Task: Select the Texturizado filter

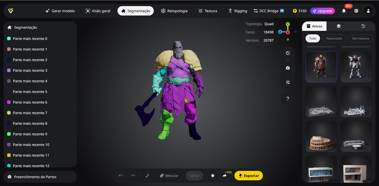Action: 334,38
